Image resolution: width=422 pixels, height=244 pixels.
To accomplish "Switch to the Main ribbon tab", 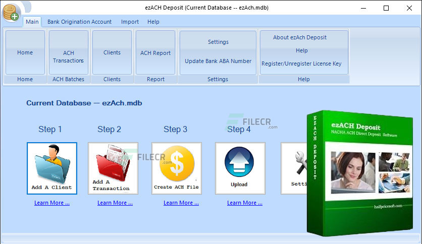I will click(32, 22).
